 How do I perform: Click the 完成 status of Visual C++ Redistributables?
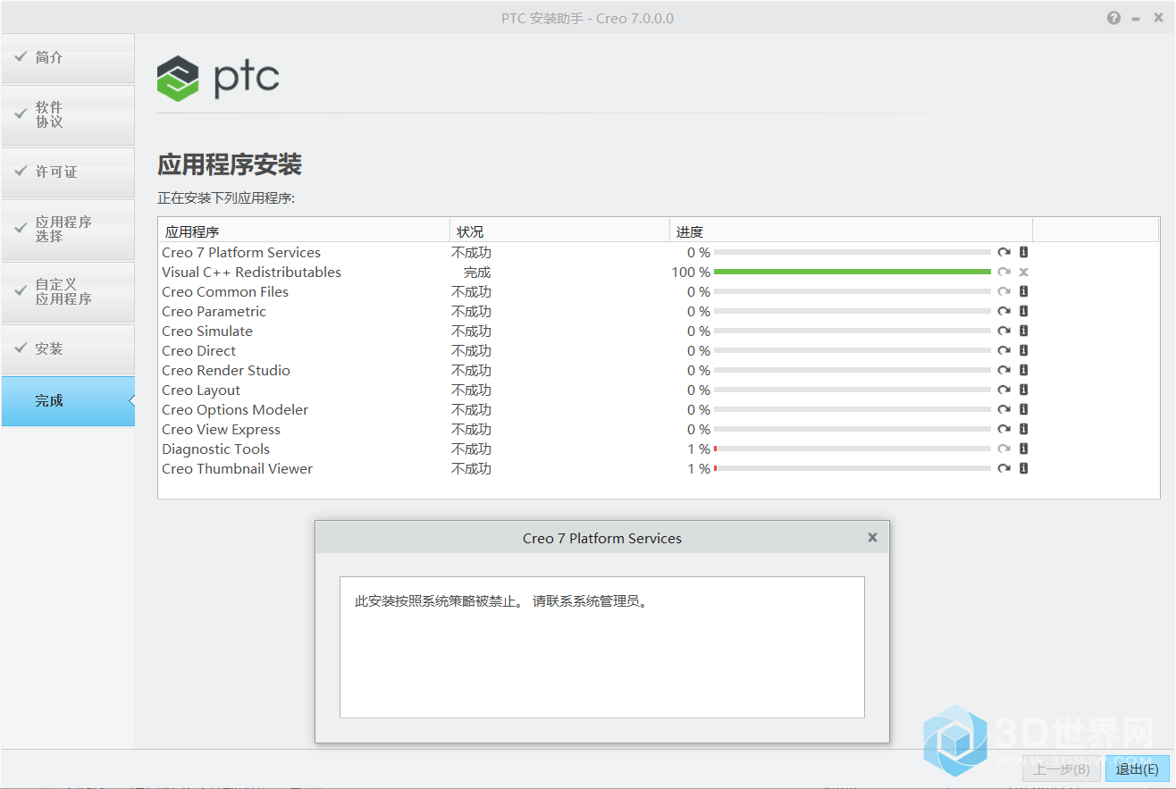(x=477, y=273)
